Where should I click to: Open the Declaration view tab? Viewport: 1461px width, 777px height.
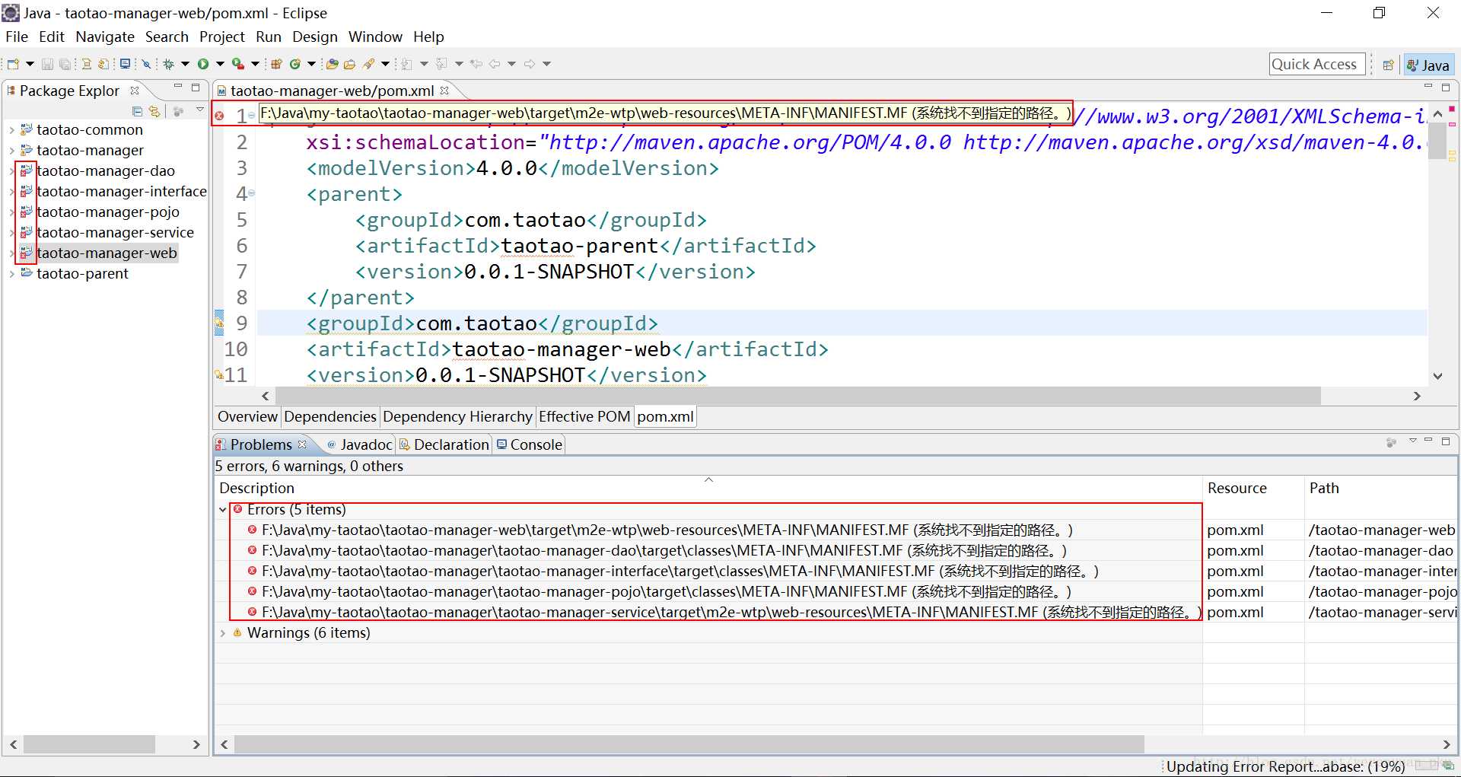click(444, 444)
